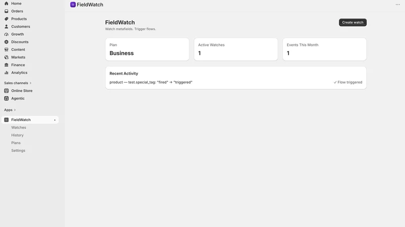Expand the Sales channels section chevron

click(x=30, y=83)
